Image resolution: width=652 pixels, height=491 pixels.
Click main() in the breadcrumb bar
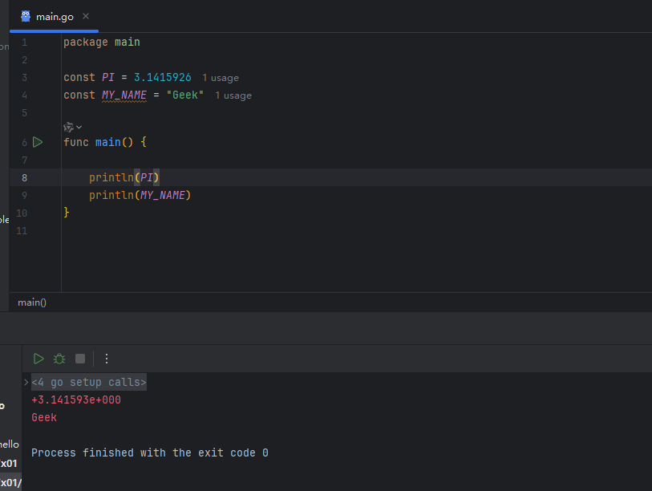click(x=32, y=302)
